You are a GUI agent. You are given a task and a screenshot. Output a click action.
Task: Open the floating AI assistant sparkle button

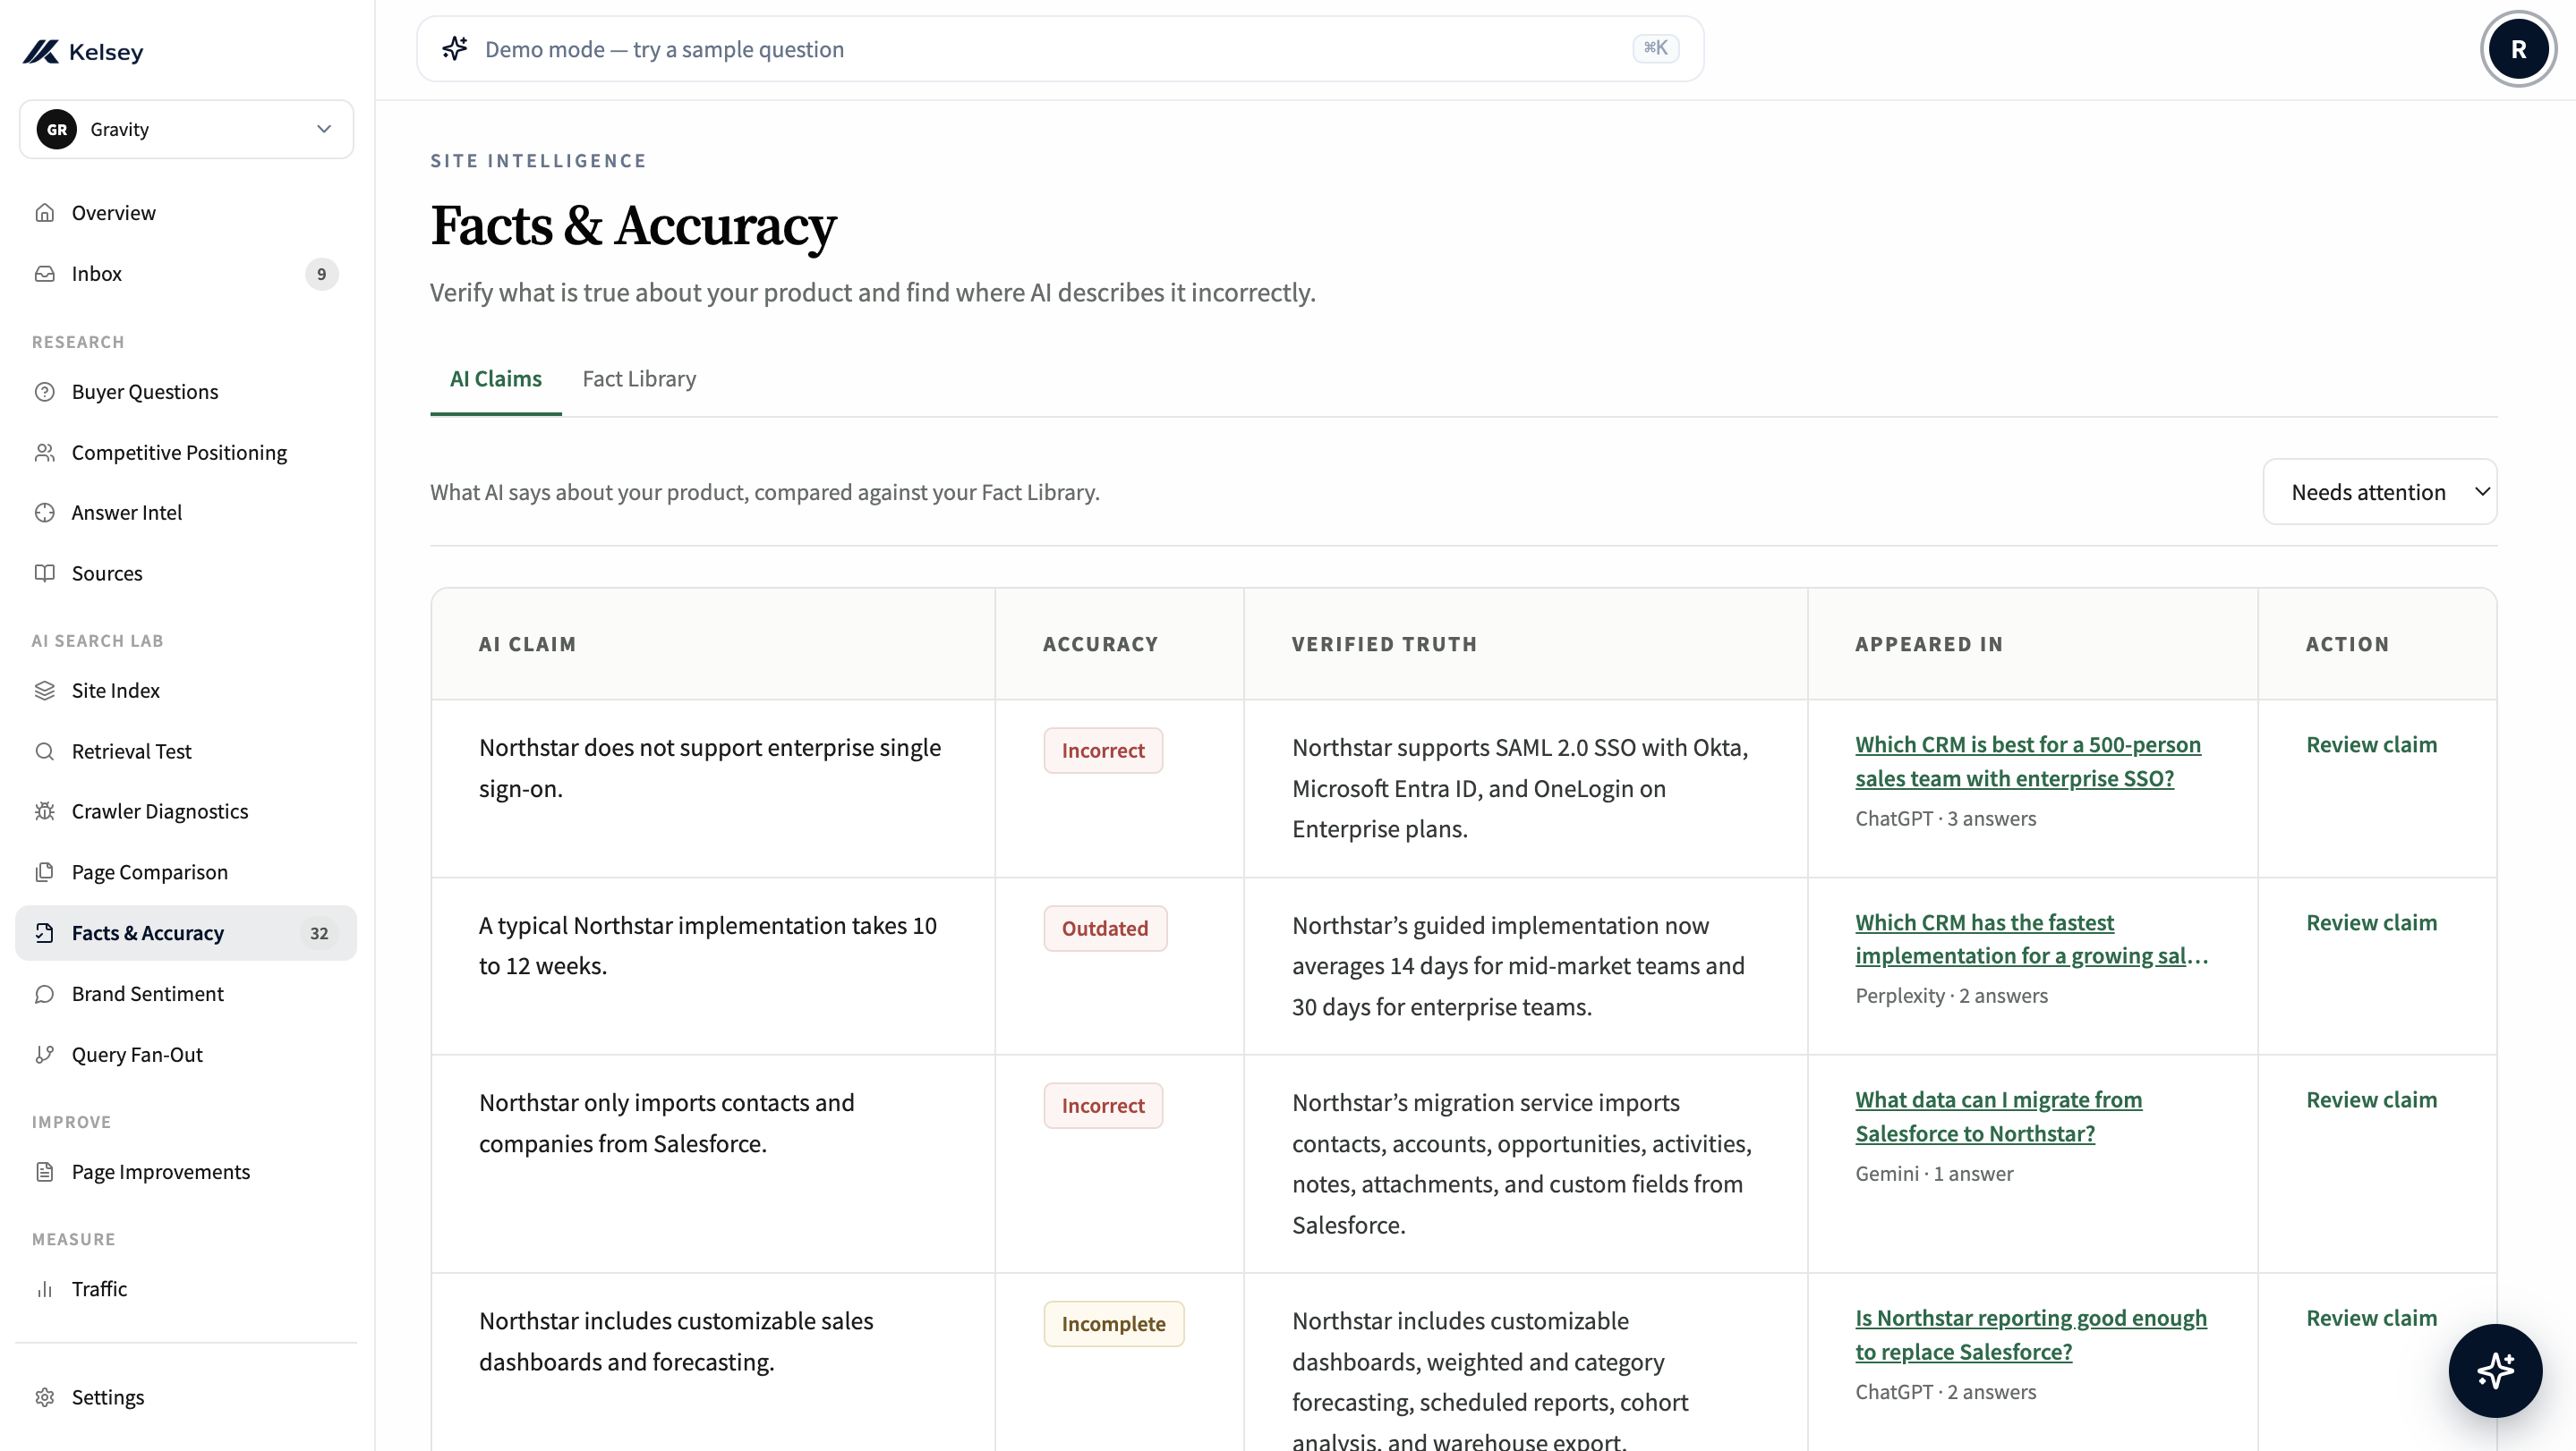point(2495,1370)
